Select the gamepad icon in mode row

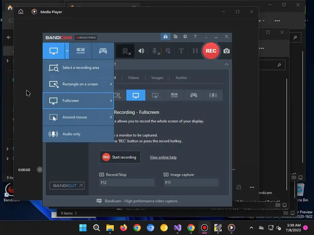pos(194,95)
